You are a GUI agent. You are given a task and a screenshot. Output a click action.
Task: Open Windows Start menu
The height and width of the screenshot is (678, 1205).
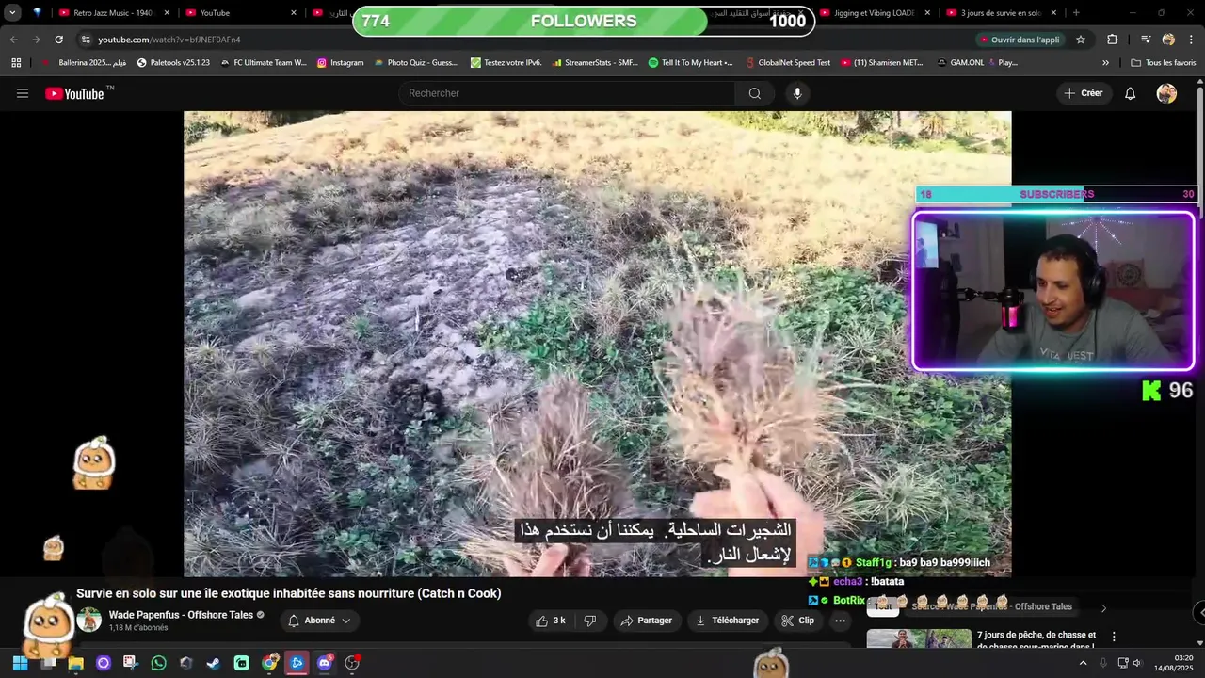point(20,663)
